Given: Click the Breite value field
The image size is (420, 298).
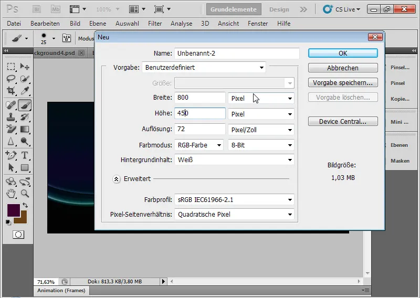Looking at the screenshot, I should pyautogui.click(x=200, y=98).
